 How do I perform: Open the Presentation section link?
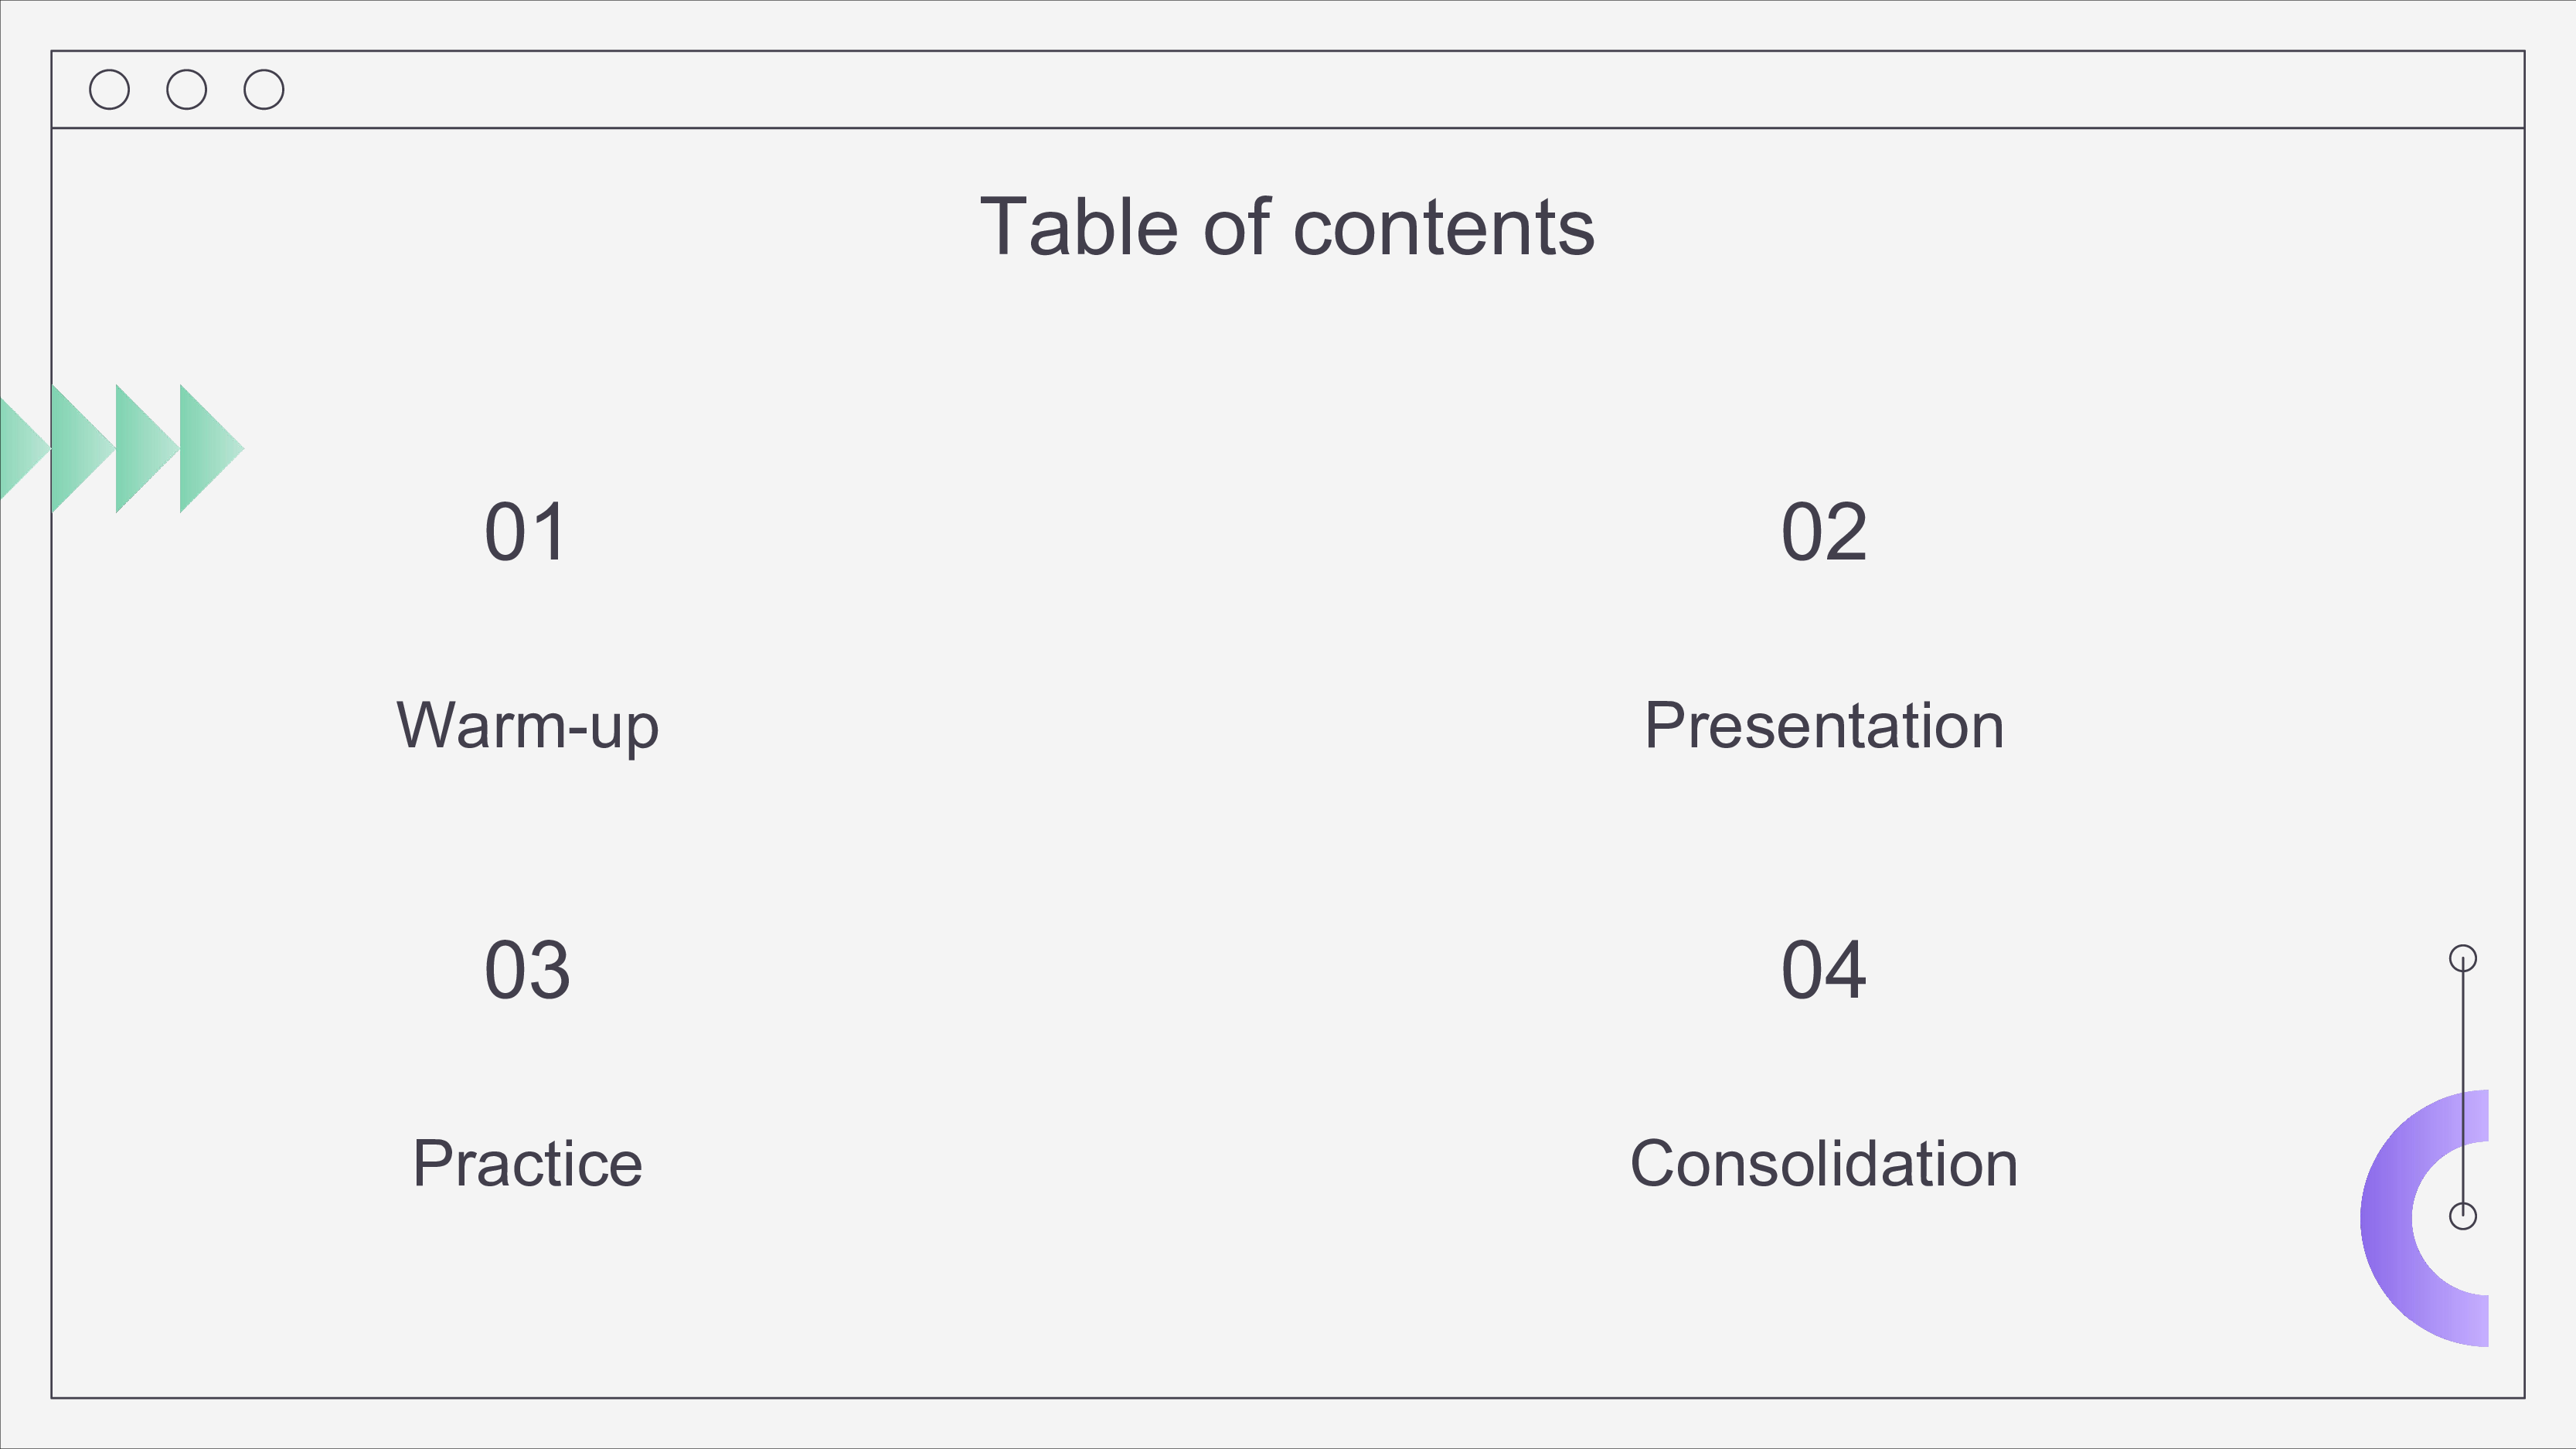1824,725
